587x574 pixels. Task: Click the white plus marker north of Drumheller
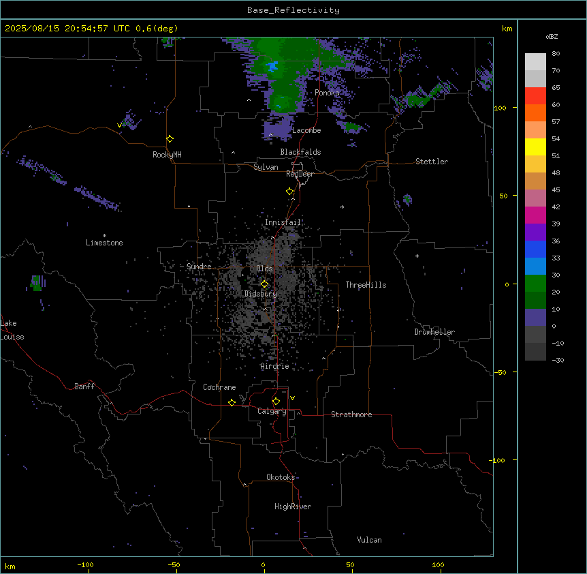coord(417,256)
